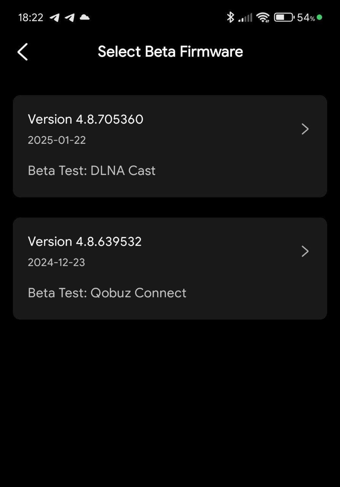The image size is (340, 487).
Task: Go back using the left arrow icon
Action: pos(23,52)
